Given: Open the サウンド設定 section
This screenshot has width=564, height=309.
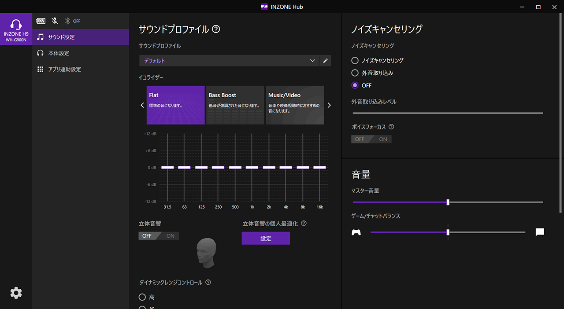Looking at the screenshot, I should point(81,37).
